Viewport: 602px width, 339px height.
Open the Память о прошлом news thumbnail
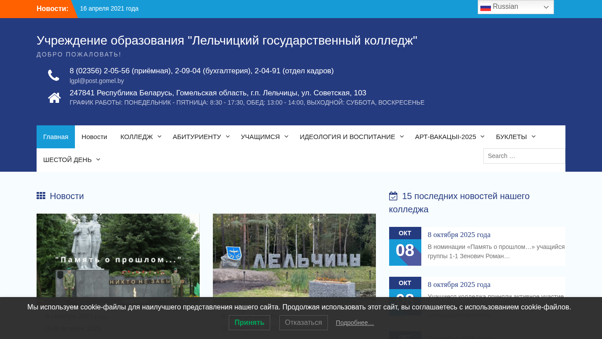(x=118, y=255)
